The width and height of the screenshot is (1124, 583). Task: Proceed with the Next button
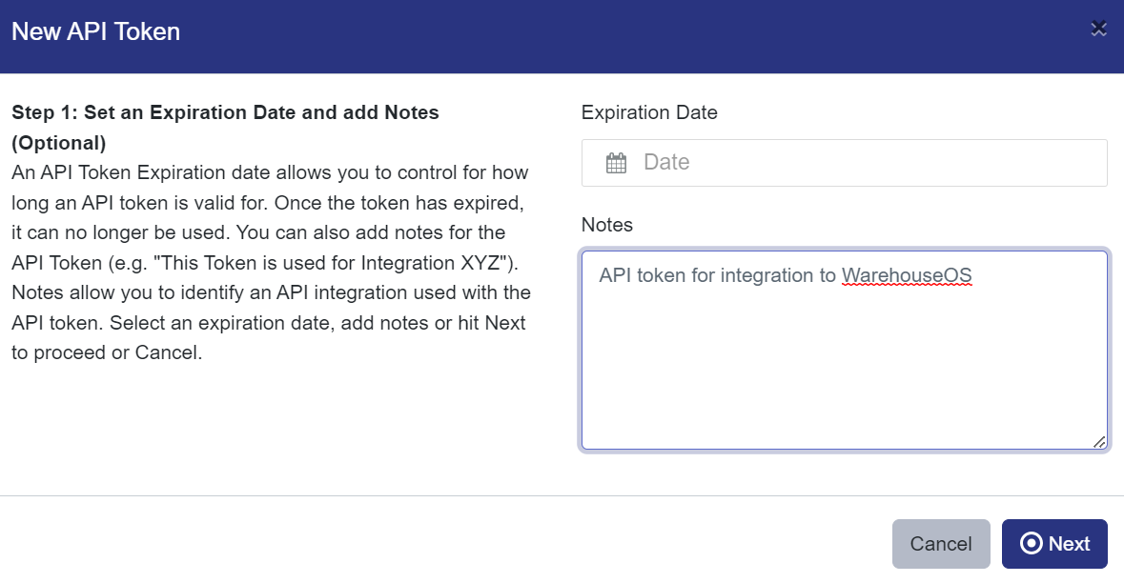[x=1054, y=543]
